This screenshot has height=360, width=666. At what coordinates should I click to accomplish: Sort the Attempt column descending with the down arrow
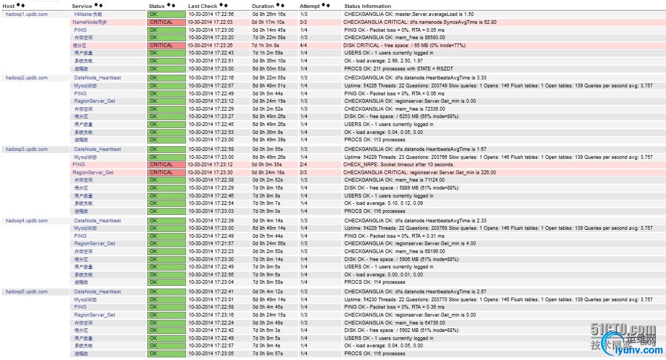coord(328,5)
